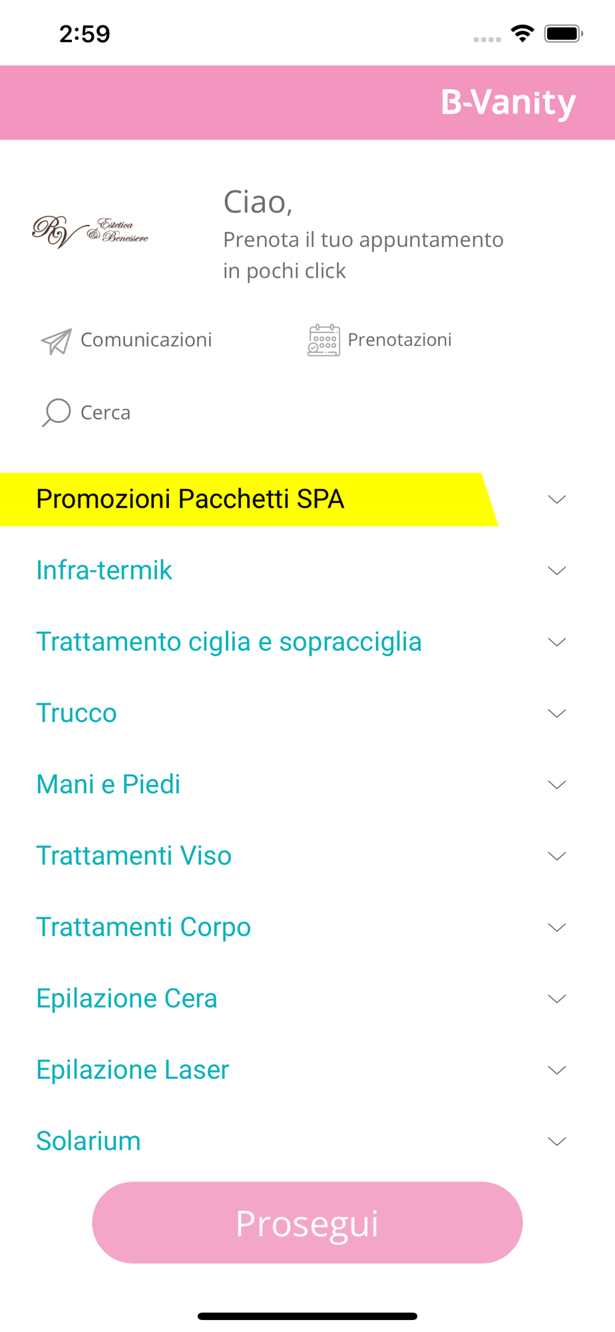Image resolution: width=615 pixels, height=1332 pixels.
Task: Expand Promozioni Pacchetti SPA chevron
Action: 556,499
